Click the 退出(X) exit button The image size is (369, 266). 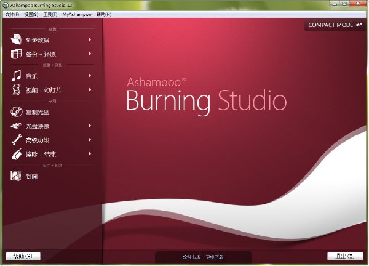[x=345, y=256]
